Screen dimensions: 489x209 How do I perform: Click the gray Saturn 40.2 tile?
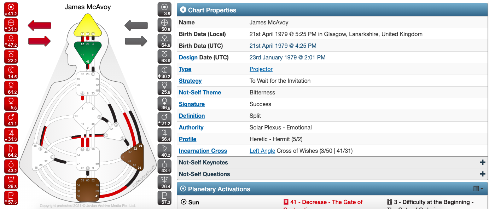pos(164,151)
